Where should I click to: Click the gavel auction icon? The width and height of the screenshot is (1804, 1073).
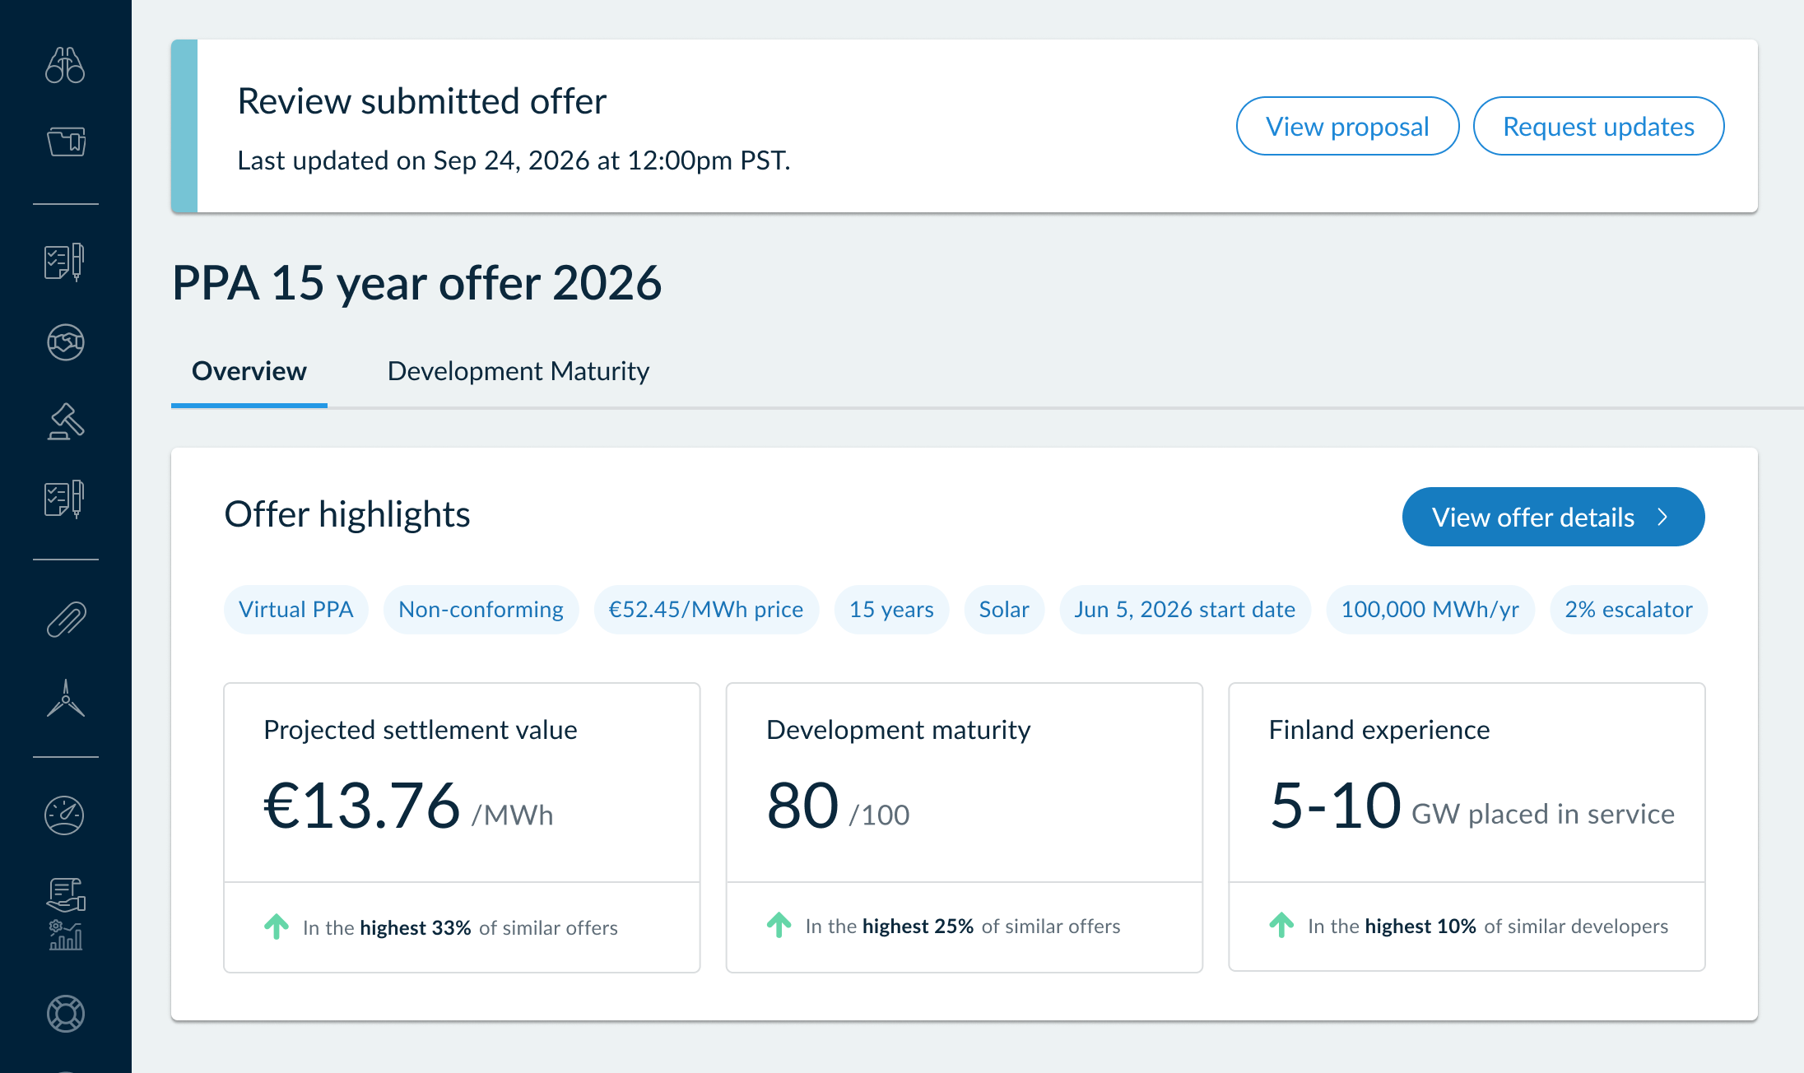click(66, 421)
